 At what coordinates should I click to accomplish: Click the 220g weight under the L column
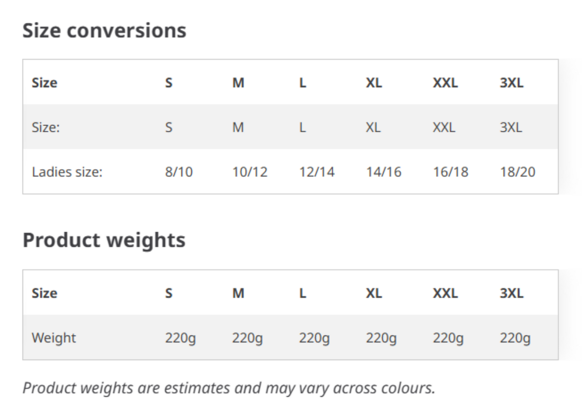coord(314,338)
